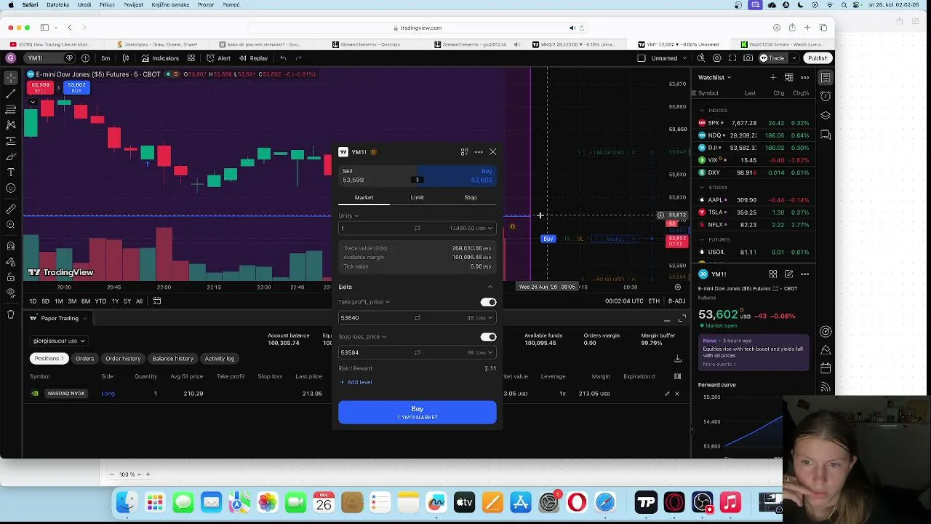Open the Take profit price type dropdown
The width and height of the screenshot is (931, 524).
coord(364,302)
